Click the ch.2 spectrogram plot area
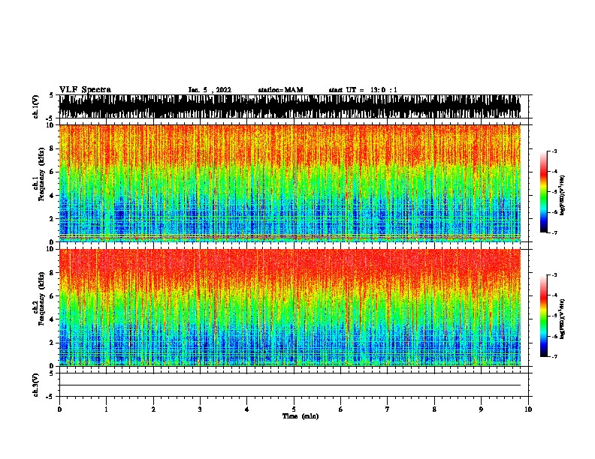The width and height of the screenshot is (595, 459). tap(290, 307)
